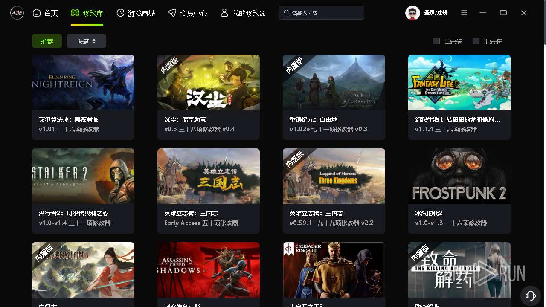Image resolution: width=546 pixels, height=307 pixels.
Task: Click the 幻想生活 i game title
Action: point(458,119)
